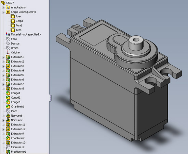Click the 'C5077' part name text
This screenshot has height=154, width=188.
10,3
